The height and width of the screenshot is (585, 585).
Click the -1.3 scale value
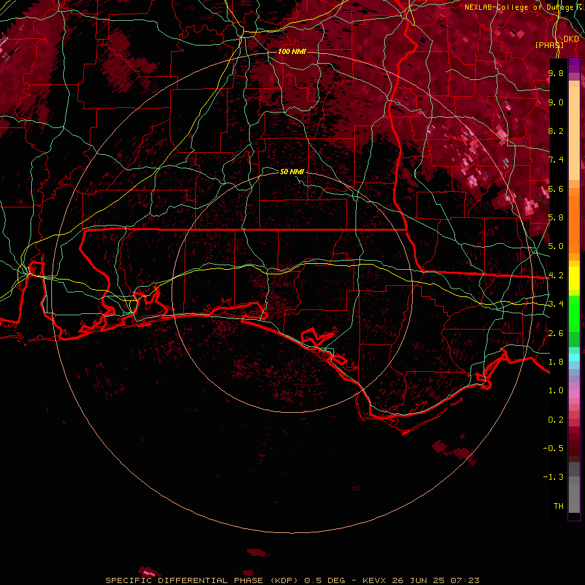tap(553, 477)
